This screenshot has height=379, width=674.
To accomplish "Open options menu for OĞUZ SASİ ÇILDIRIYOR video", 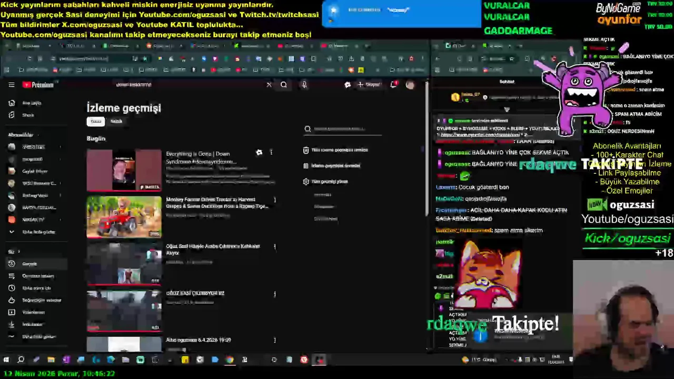I will (274, 294).
